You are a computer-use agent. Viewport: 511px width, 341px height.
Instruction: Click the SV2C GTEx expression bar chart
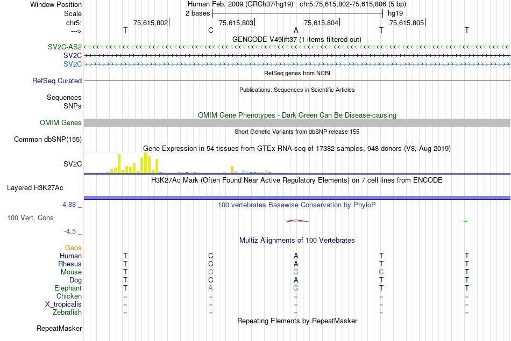(186, 163)
